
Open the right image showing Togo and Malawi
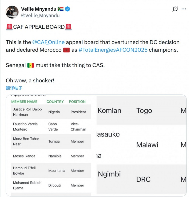pyautogui.click(x=141, y=145)
